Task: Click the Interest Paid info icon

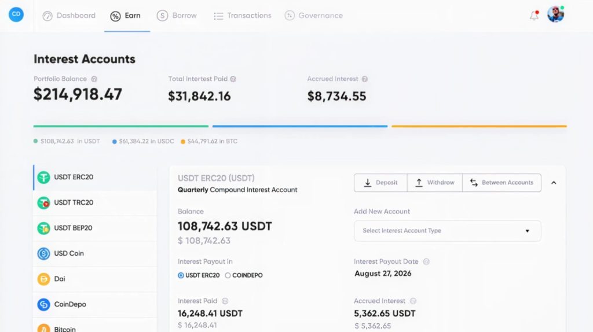Action: point(225,301)
